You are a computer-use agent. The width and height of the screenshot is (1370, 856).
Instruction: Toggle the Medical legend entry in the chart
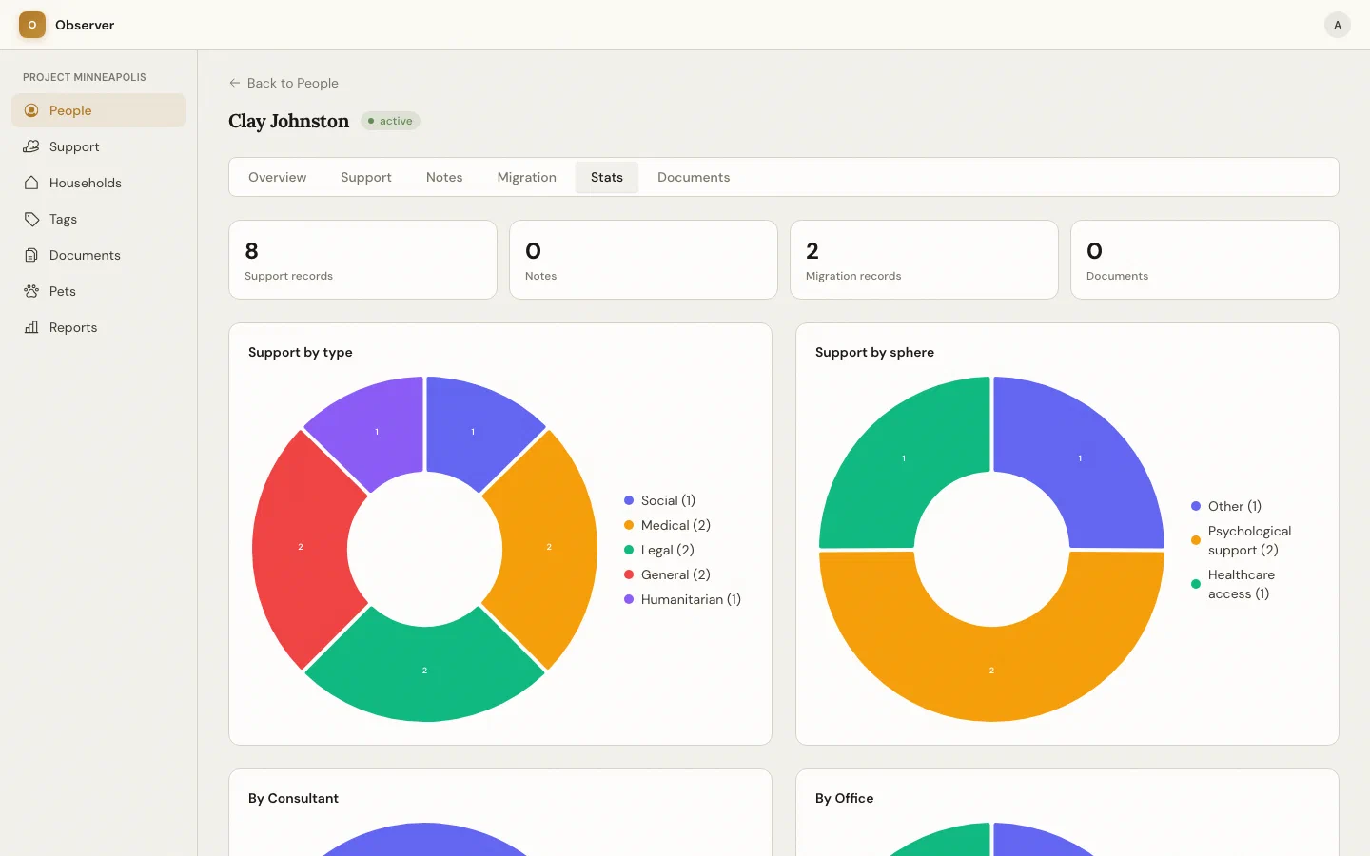pyautogui.click(x=667, y=525)
